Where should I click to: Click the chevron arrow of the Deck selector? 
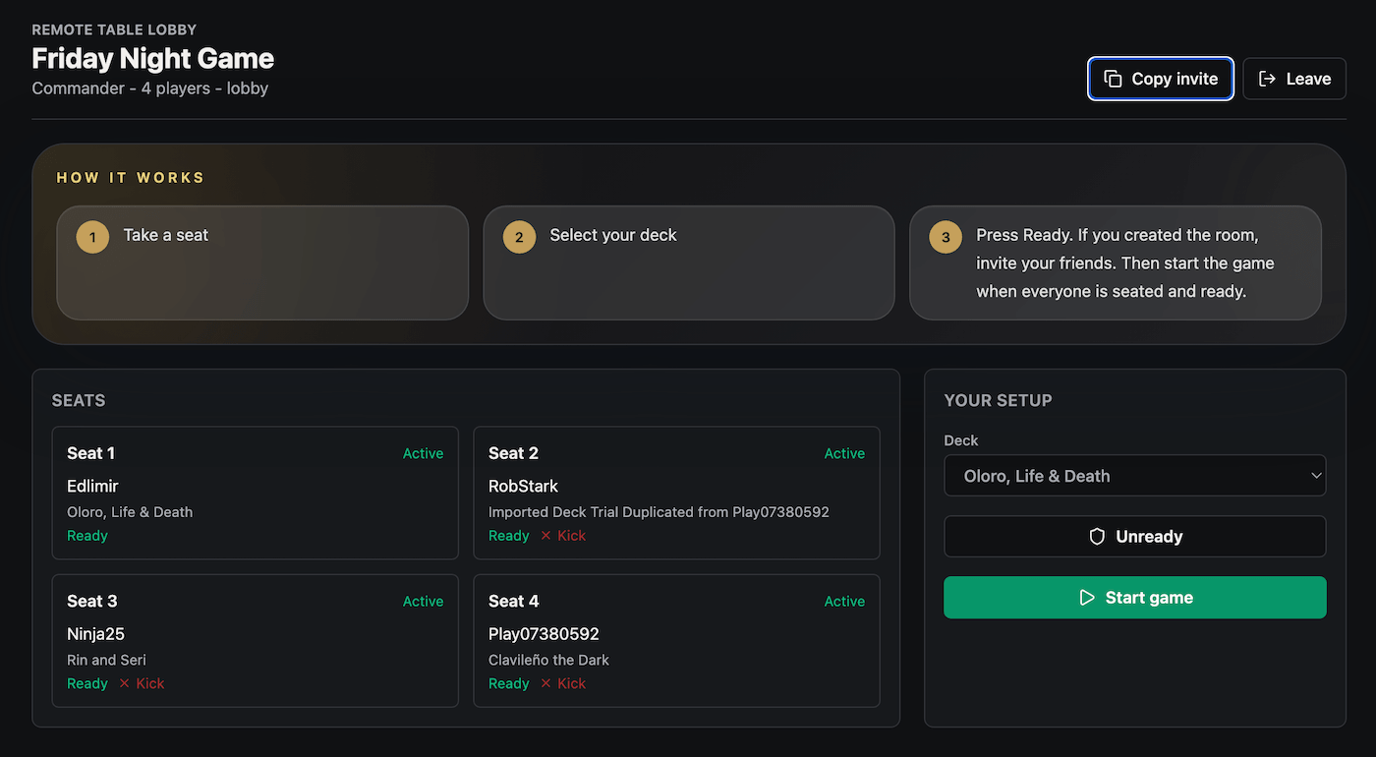[x=1317, y=476]
